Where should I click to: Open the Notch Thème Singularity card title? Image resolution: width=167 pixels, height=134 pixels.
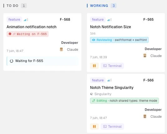tap(112, 88)
